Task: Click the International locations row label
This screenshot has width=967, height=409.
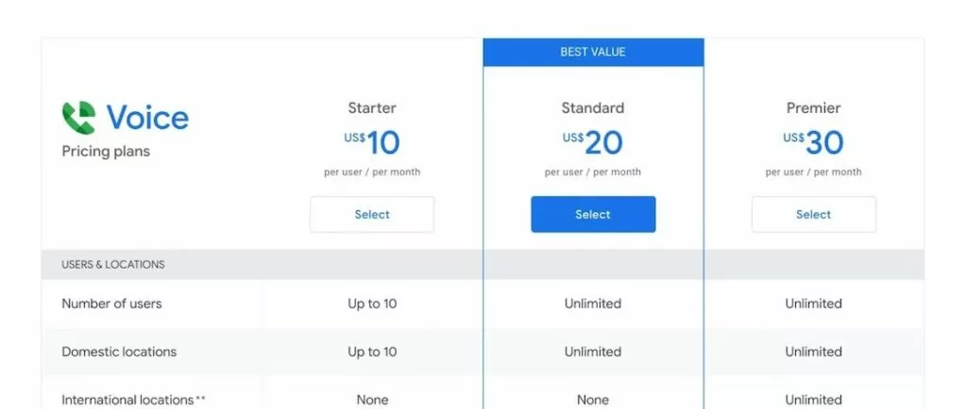Action: click(133, 400)
